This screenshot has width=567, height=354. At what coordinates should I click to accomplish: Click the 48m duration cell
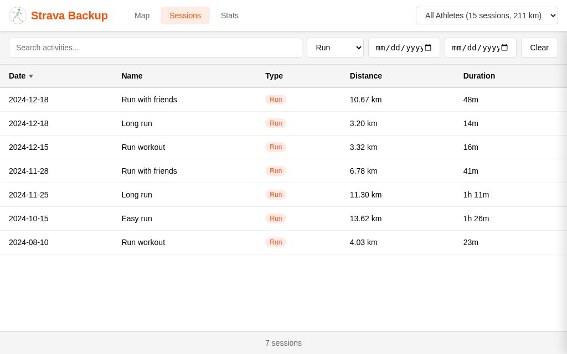(471, 100)
